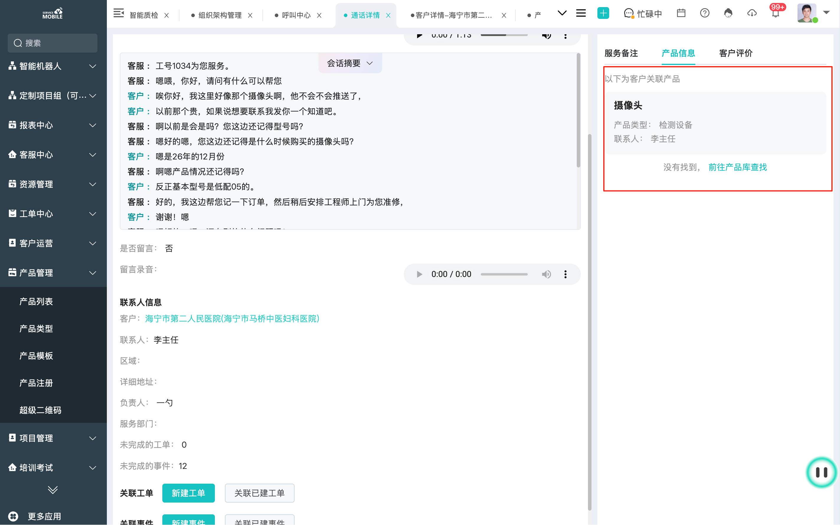
Task: Click the help question mark icon
Action: point(704,14)
